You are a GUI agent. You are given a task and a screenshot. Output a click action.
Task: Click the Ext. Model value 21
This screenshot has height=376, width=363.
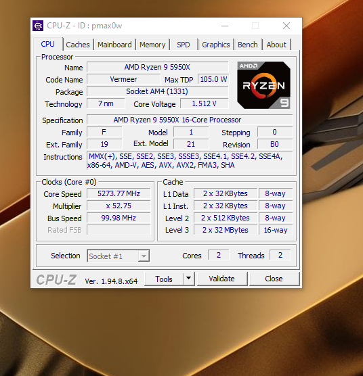tap(191, 144)
